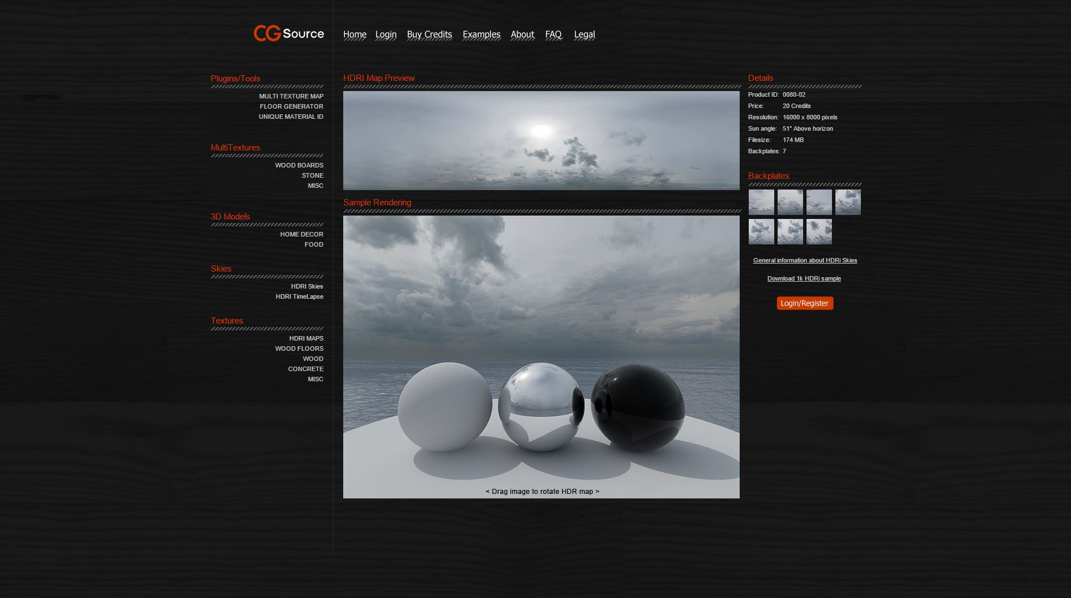This screenshot has width=1071, height=598.
Task: Open Unique Material ID link
Action: point(291,117)
